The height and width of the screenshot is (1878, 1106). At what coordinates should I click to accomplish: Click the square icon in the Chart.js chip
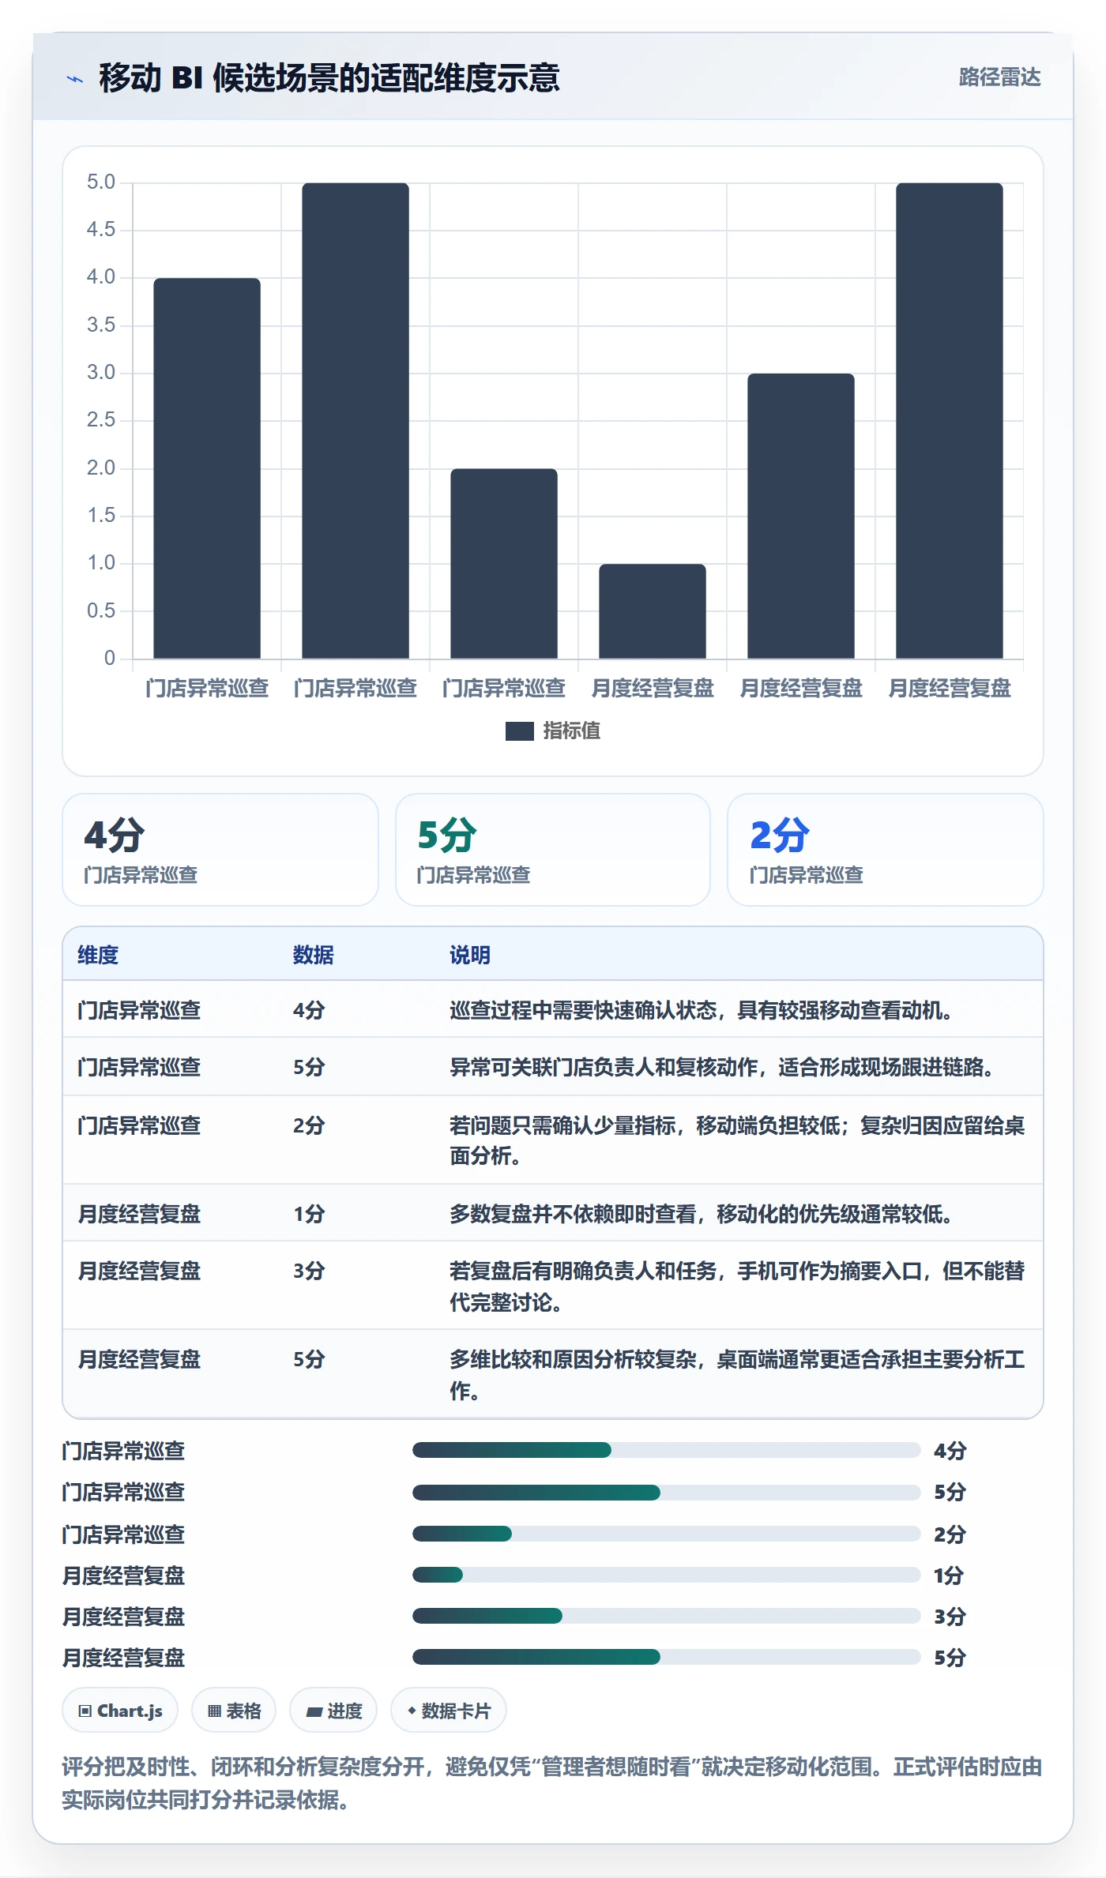click(x=85, y=1711)
